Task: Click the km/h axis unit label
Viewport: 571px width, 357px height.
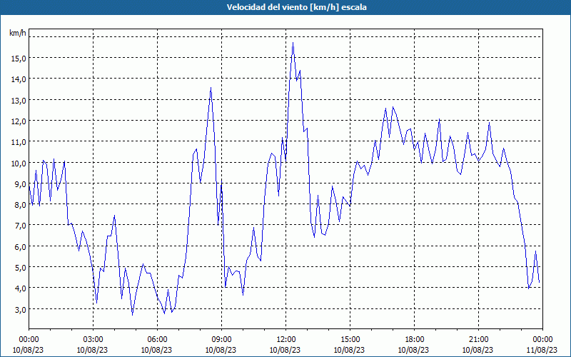Action: pos(17,33)
